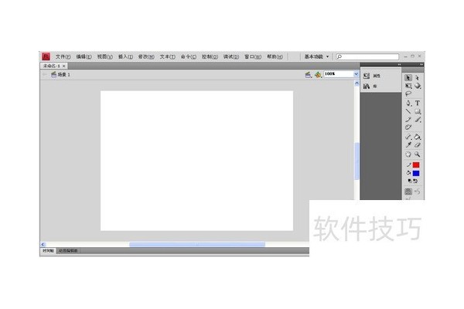Select the Selection arrow tool
This screenshot has height=309, width=464.
[x=408, y=78]
